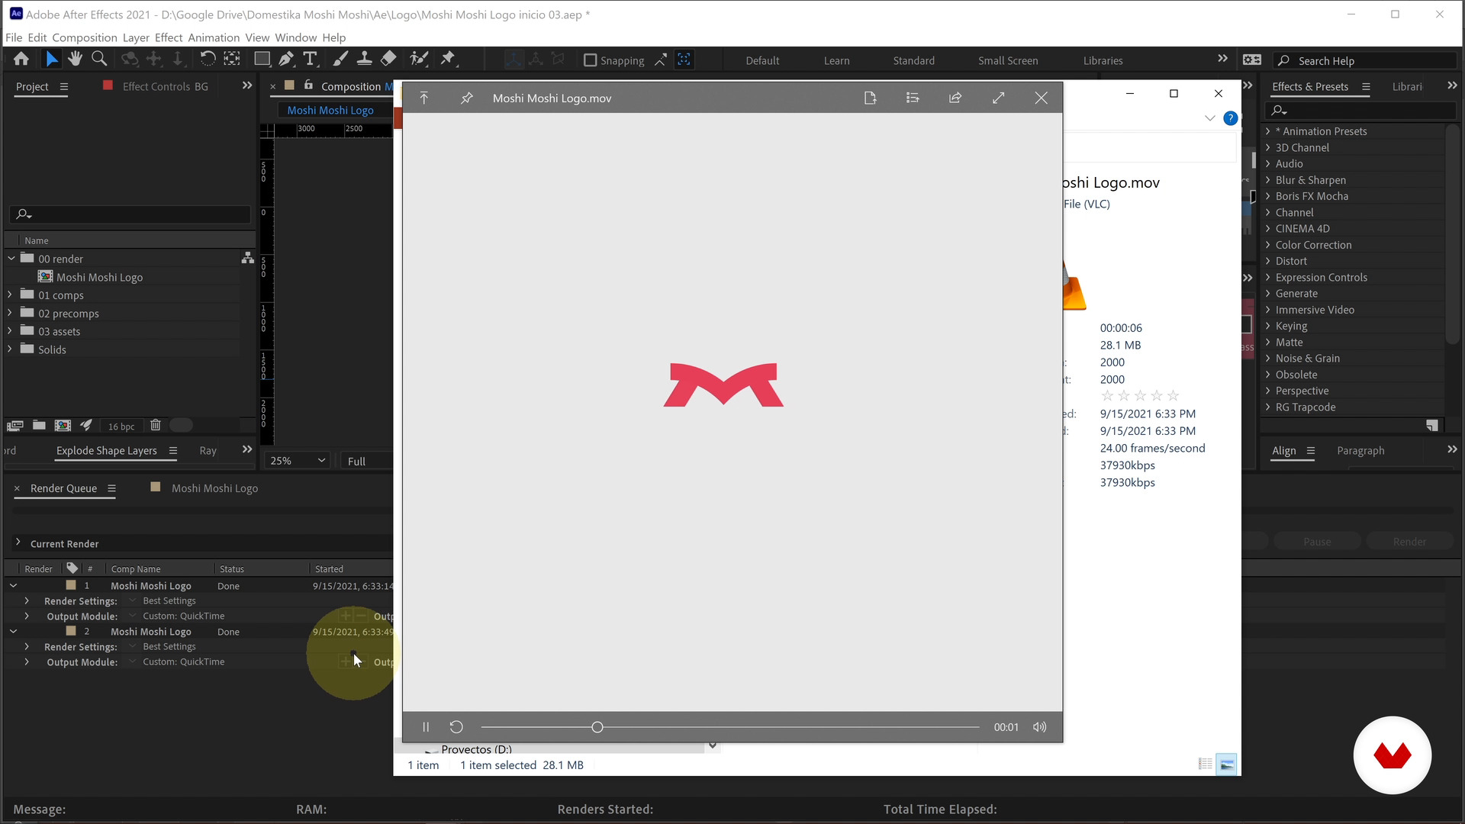Expand the 02 precomps folder

coord(10,313)
